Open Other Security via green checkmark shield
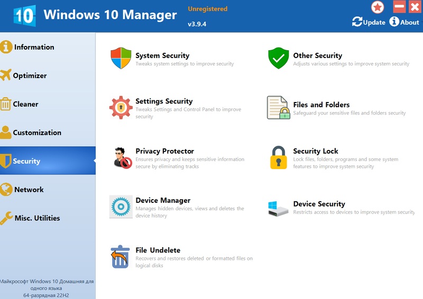This screenshot has height=299, width=423. coord(279,58)
